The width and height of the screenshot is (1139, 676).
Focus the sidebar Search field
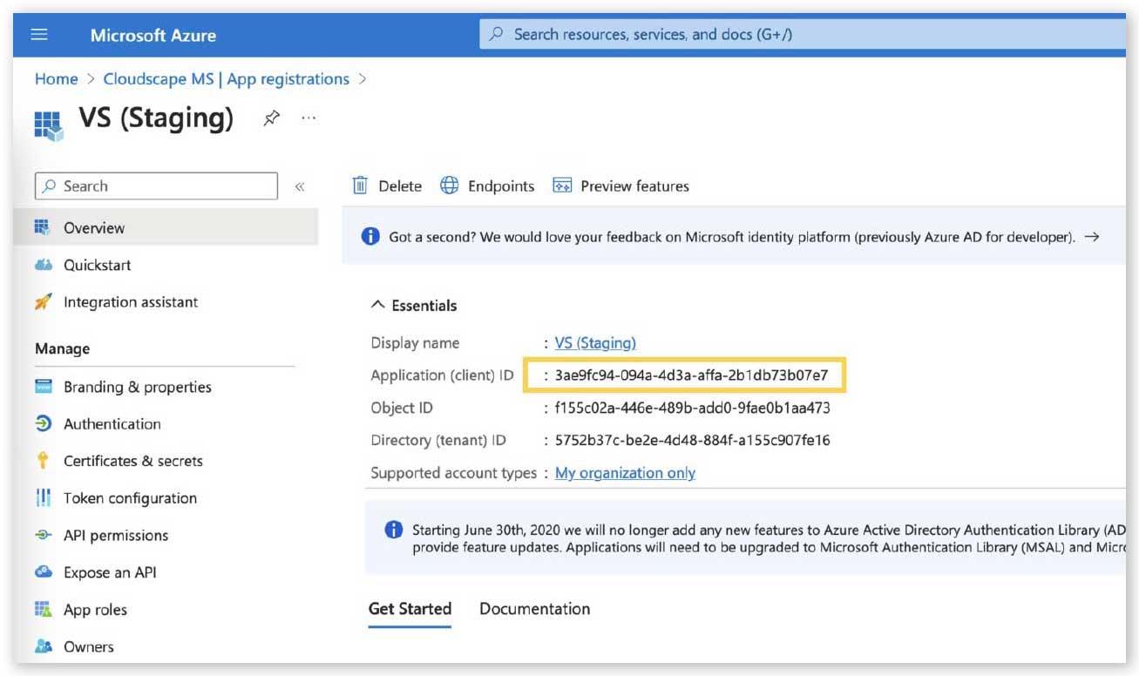click(x=157, y=186)
